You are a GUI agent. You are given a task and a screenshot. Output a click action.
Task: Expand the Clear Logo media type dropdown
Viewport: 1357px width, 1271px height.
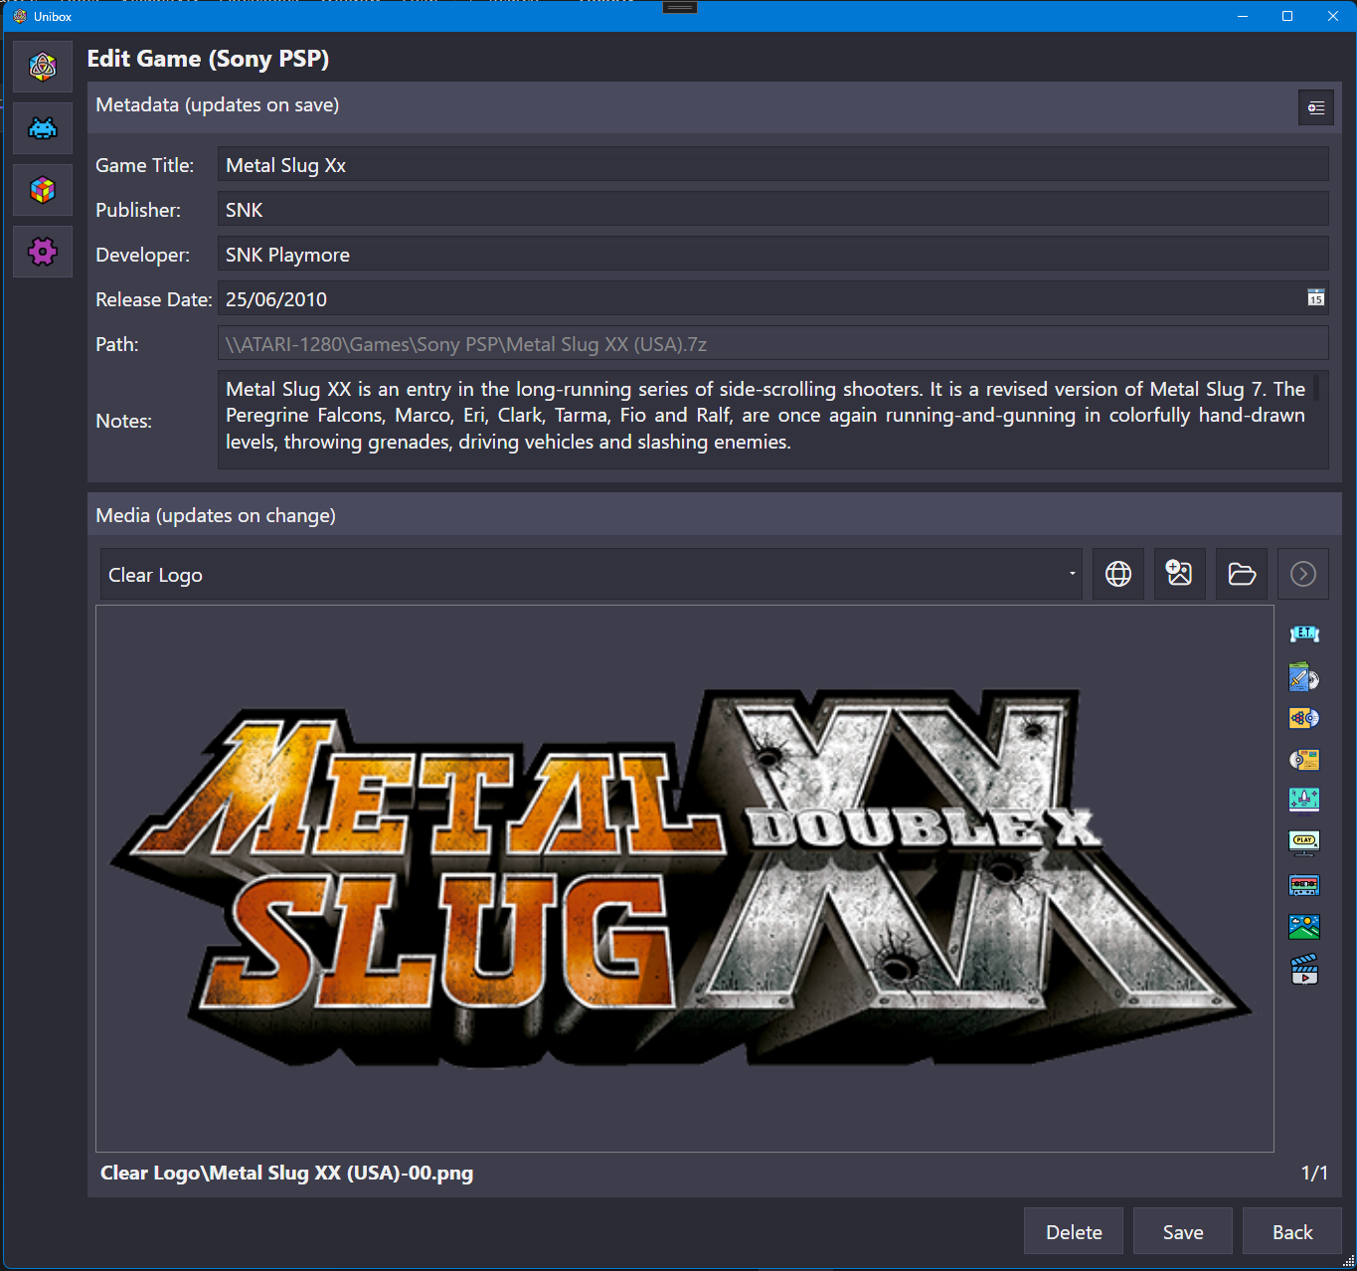[592, 575]
